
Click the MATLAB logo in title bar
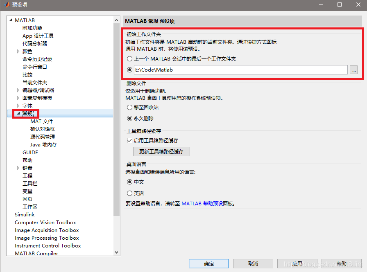click(6, 4)
